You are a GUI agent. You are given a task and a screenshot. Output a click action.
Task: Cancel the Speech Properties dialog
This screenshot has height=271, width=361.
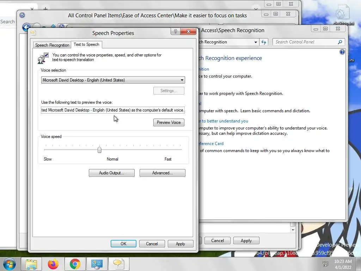152,243
